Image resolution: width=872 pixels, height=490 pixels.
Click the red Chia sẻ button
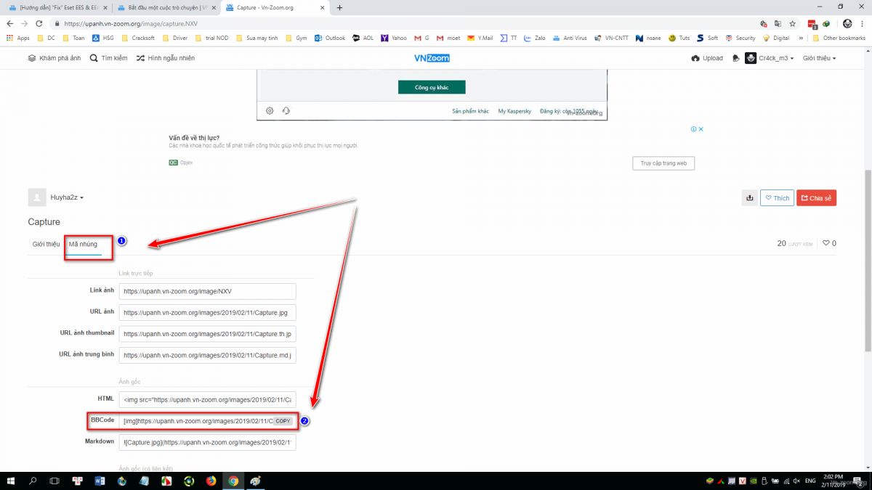pyautogui.click(x=816, y=198)
